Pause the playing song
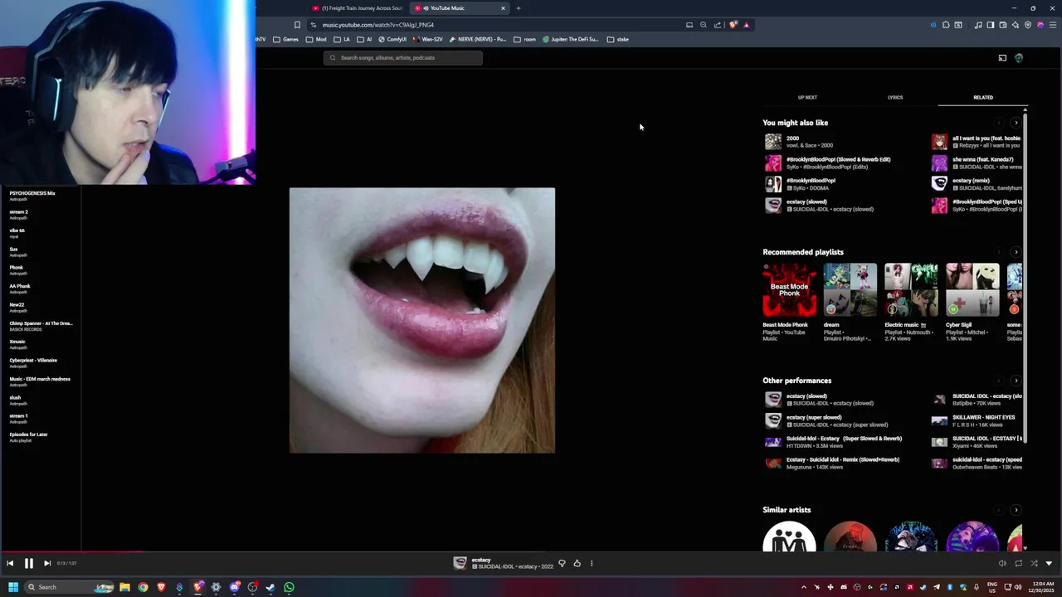The height and width of the screenshot is (597, 1062). coord(28,563)
